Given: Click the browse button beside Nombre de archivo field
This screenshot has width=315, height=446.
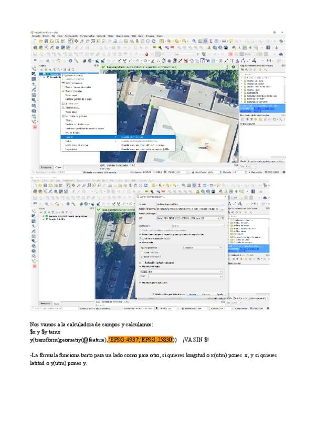Looking at the screenshot, I should (x=222, y=209).
